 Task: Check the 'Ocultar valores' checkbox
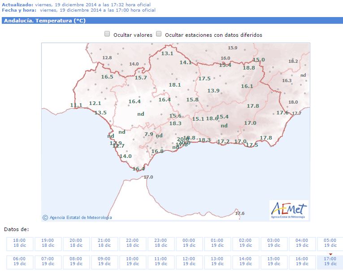[x=107, y=34]
